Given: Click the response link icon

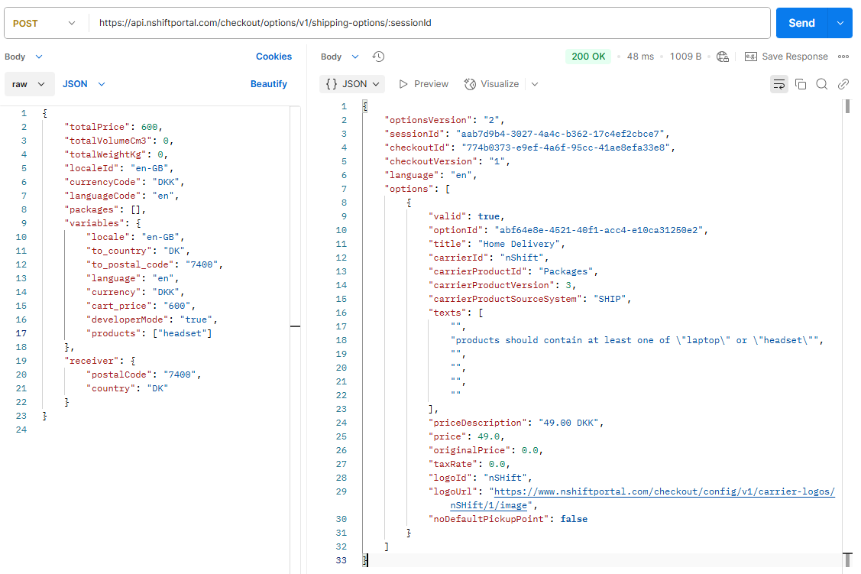Looking at the screenshot, I should click(843, 84).
